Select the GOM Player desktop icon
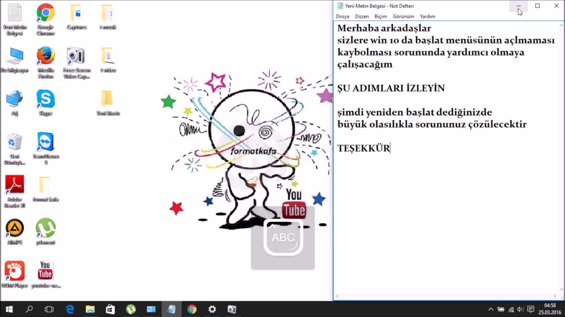This screenshot has width=565, height=317. 15,275
